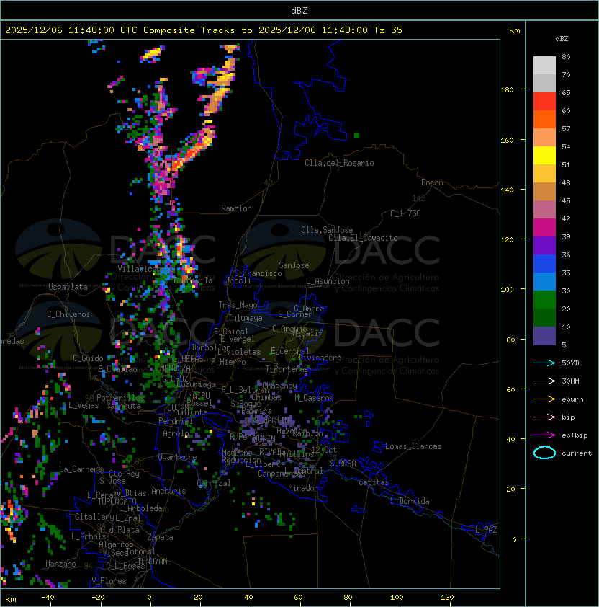Click the 'Lomas_Blancas' map label
Viewport: 599px width, 607px height.
click(413, 446)
